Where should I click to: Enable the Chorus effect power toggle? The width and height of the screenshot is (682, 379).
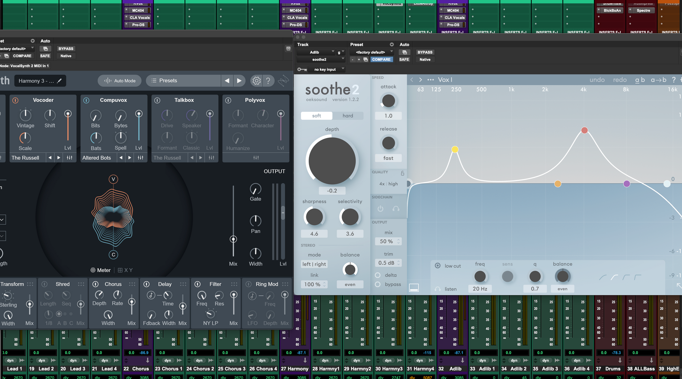[x=95, y=284]
